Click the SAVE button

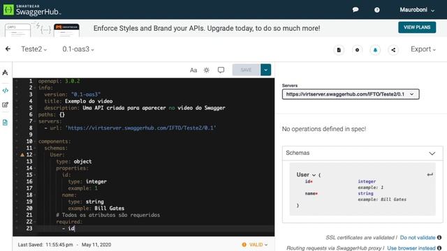(246, 70)
